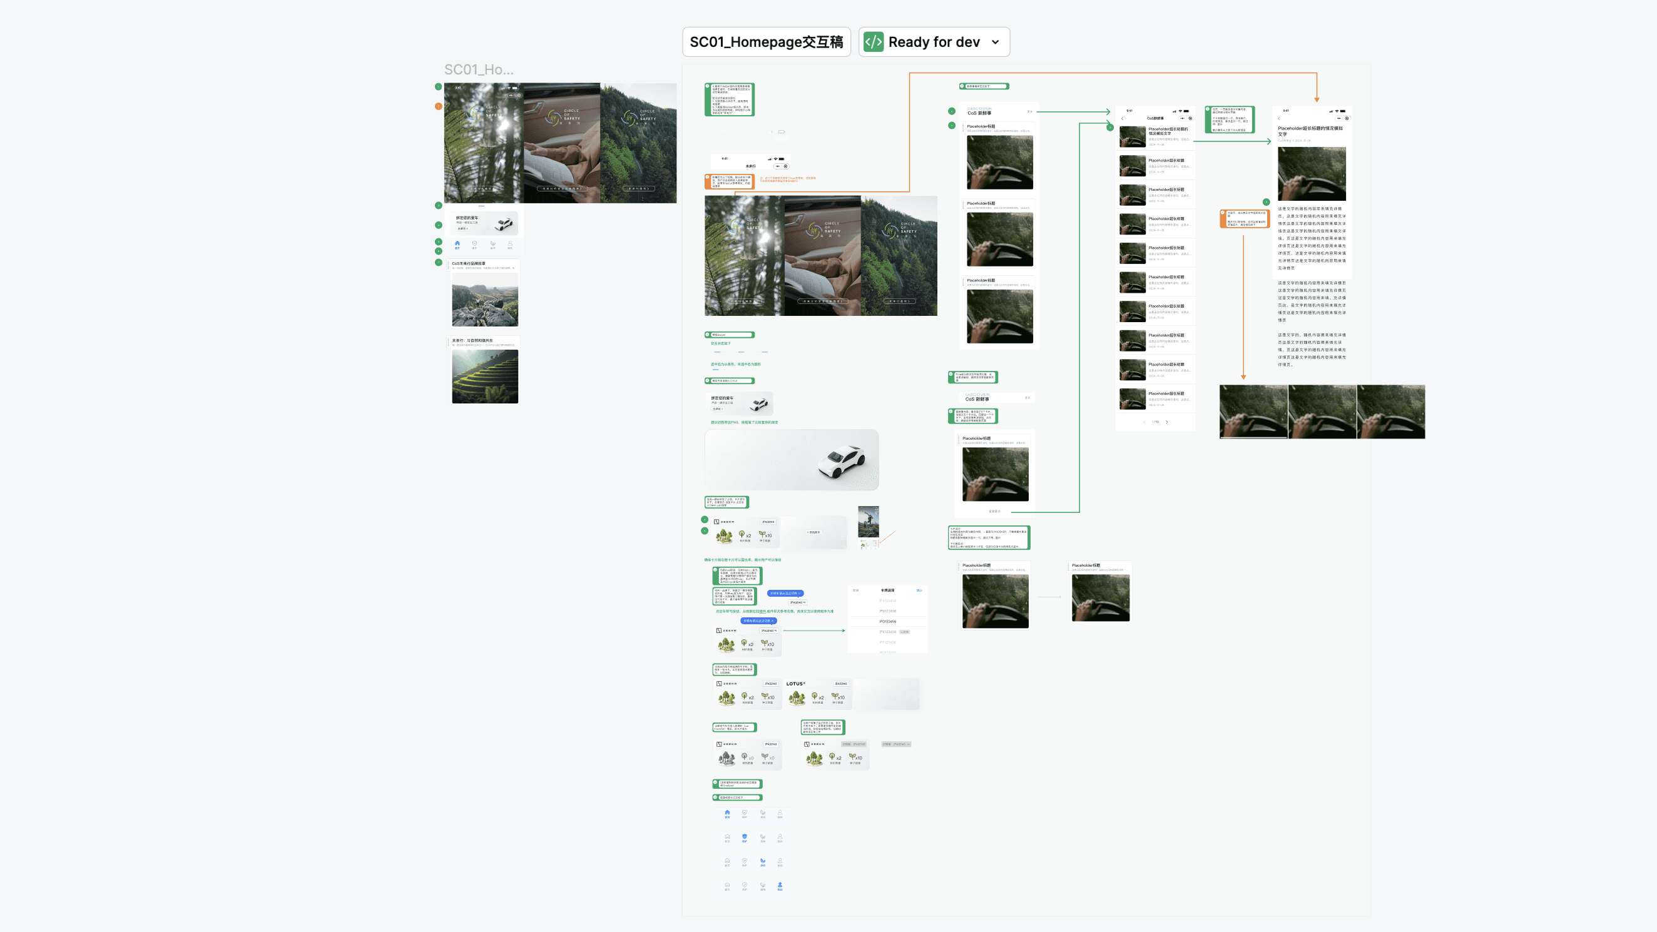Click the green Ready for dev code icon
The width and height of the screenshot is (1657, 932).
[873, 42]
